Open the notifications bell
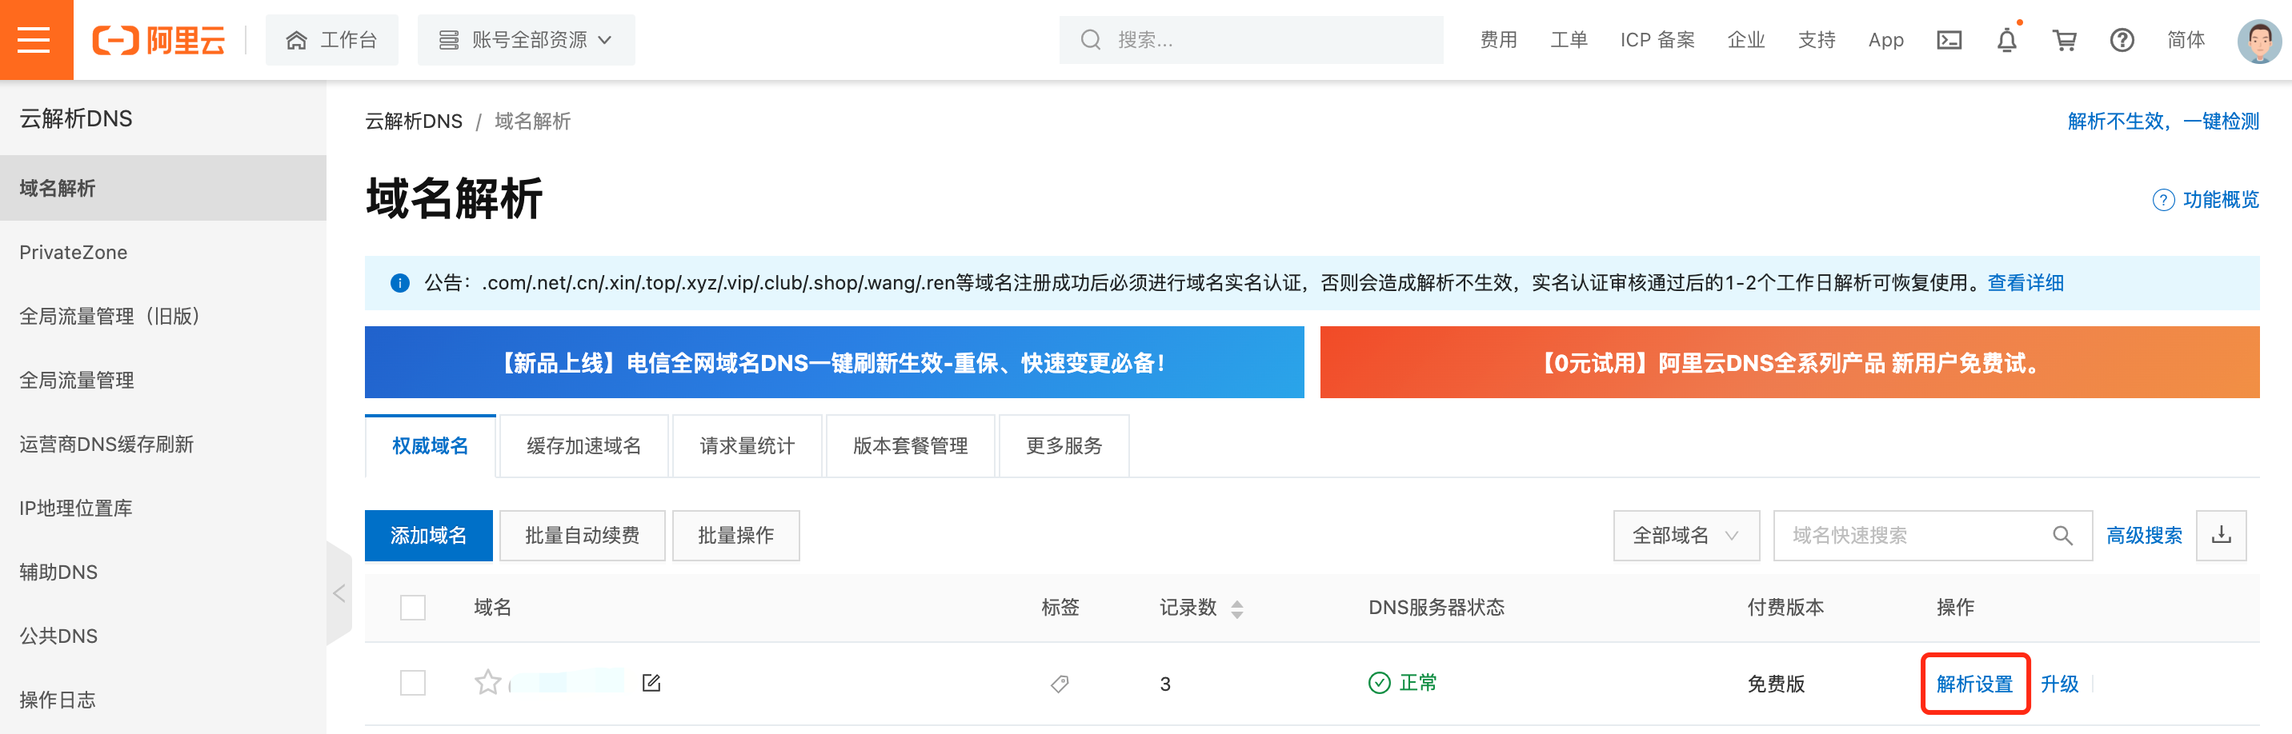 click(x=2006, y=40)
